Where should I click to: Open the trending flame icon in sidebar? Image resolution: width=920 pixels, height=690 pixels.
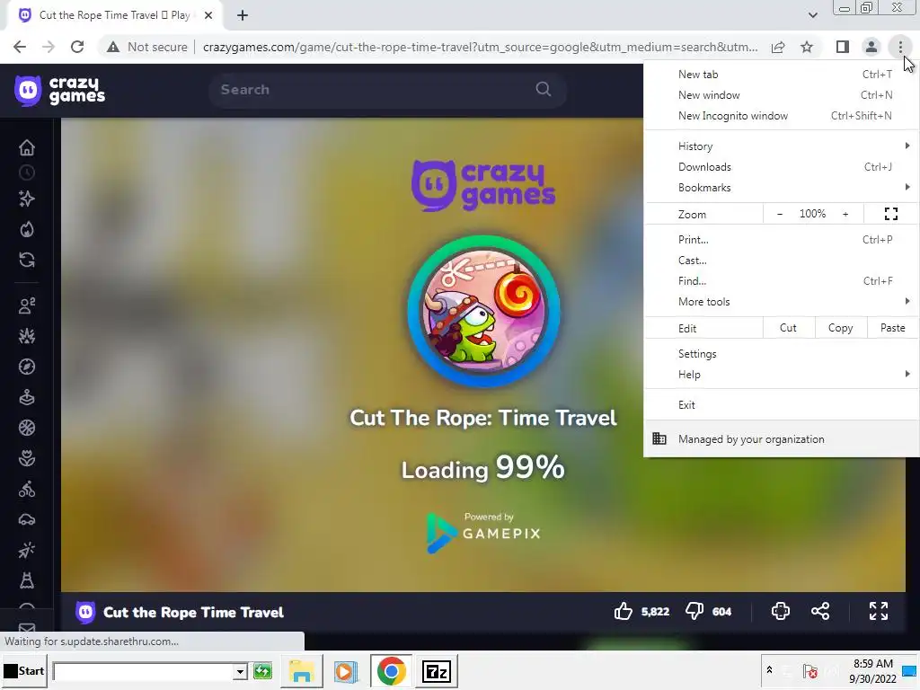coord(27,229)
